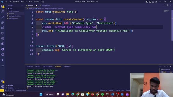Viewport: 173px width, 97px height.
Task: Switch to the PROBLEMS panel tab
Action: [x=30, y=67]
